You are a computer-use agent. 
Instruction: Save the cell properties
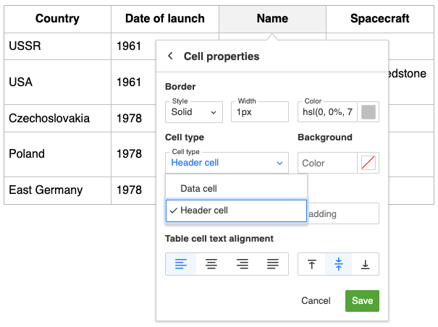coord(362,301)
